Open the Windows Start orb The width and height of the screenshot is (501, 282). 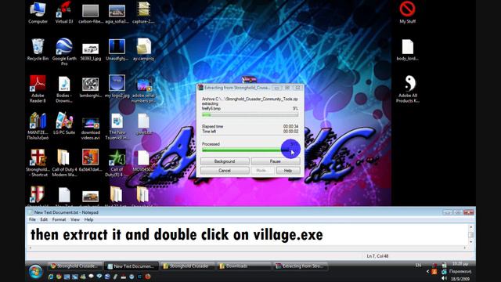tap(35, 272)
